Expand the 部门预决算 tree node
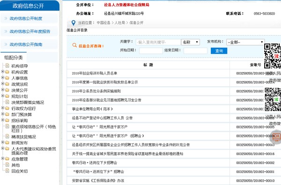Viewport: 281px width, 185px height. point(3,114)
